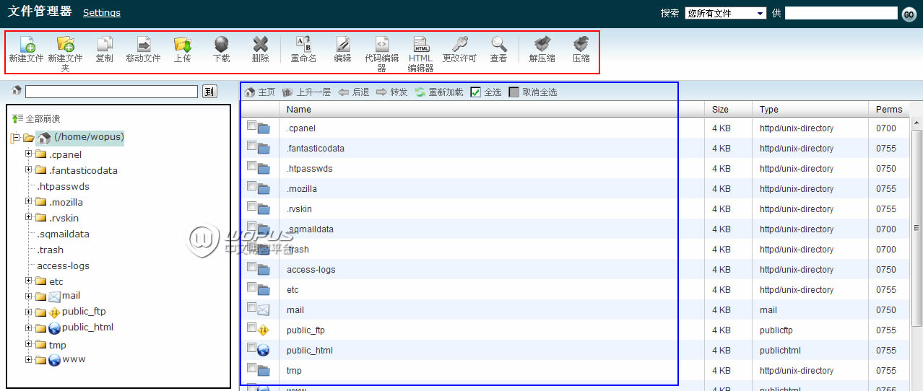Viewport: 923px width, 391px height.
Task: Click the GO search button
Action: pyautogui.click(x=909, y=14)
